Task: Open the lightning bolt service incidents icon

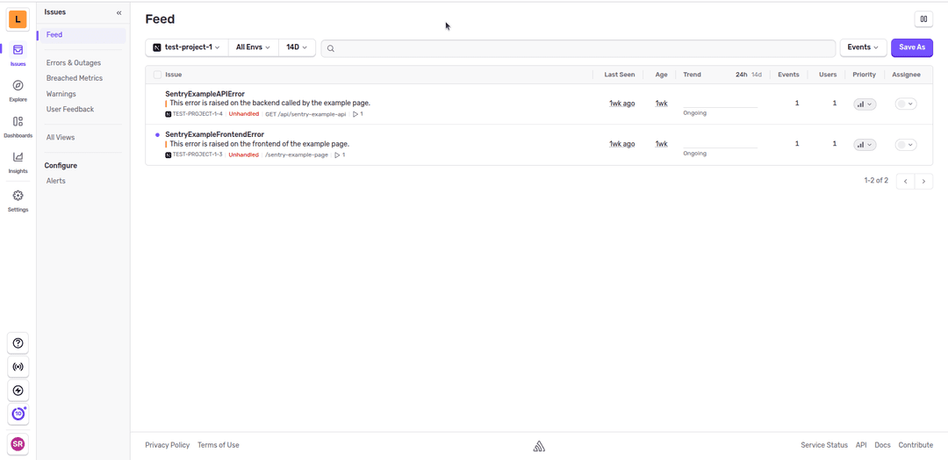Action: (x=18, y=391)
